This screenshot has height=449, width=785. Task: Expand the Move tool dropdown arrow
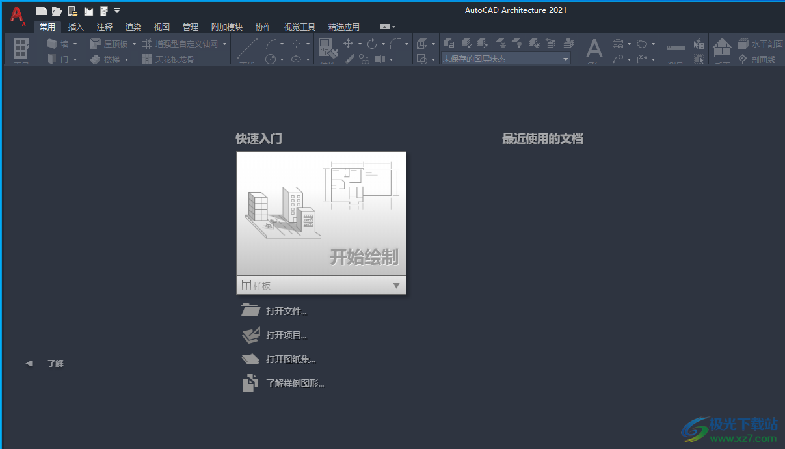coord(360,44)
